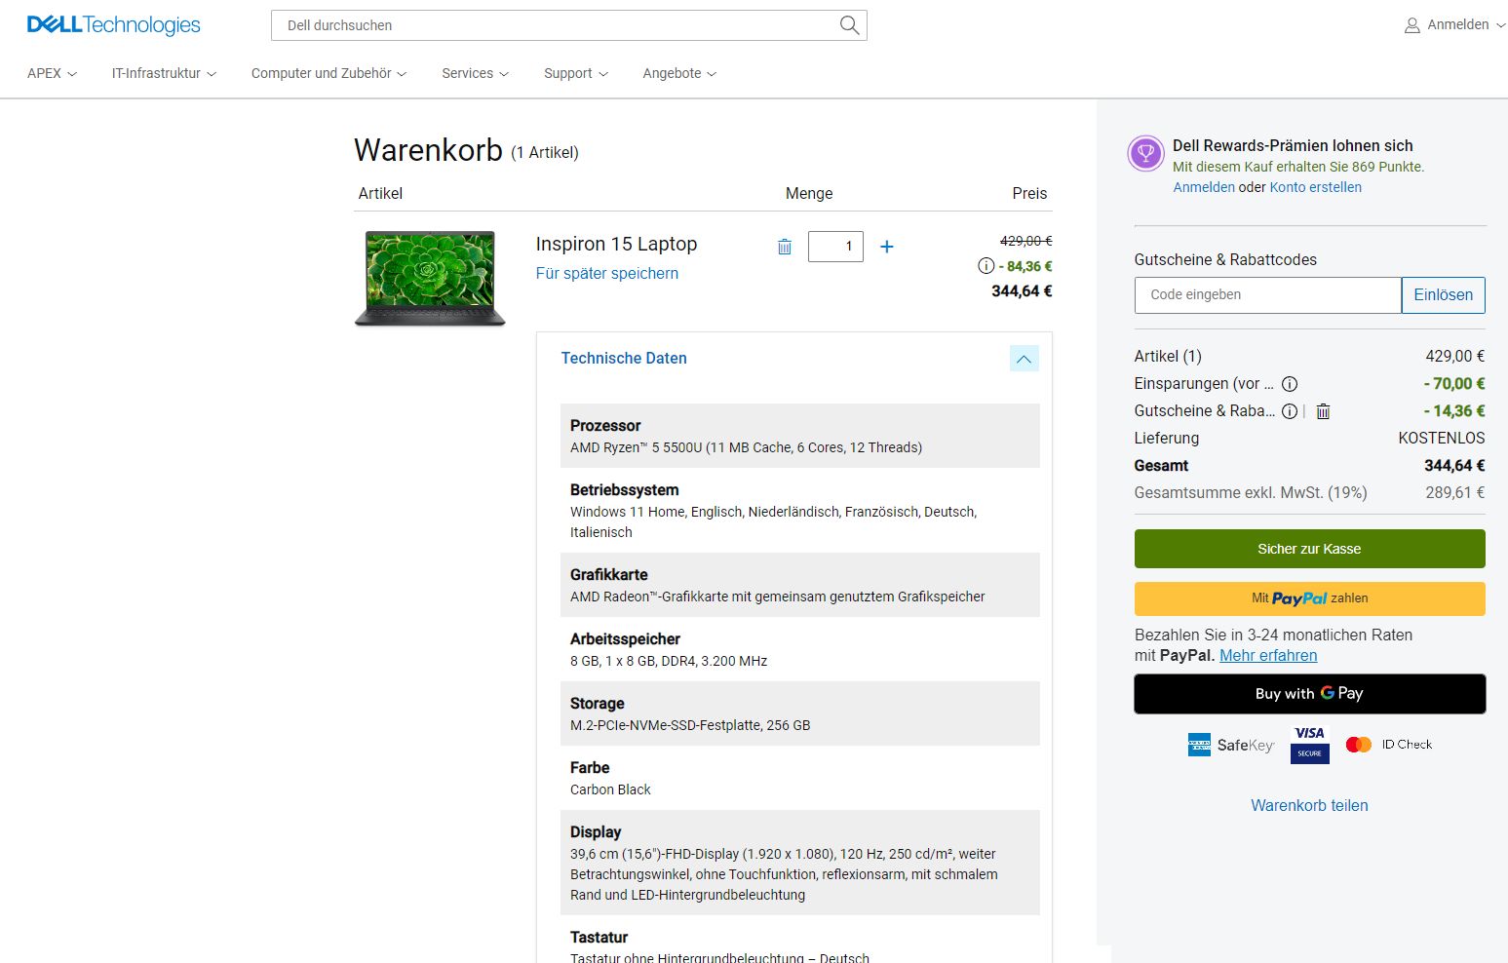Click the user account icon
1508x963 pixels.
point(1411,25)
